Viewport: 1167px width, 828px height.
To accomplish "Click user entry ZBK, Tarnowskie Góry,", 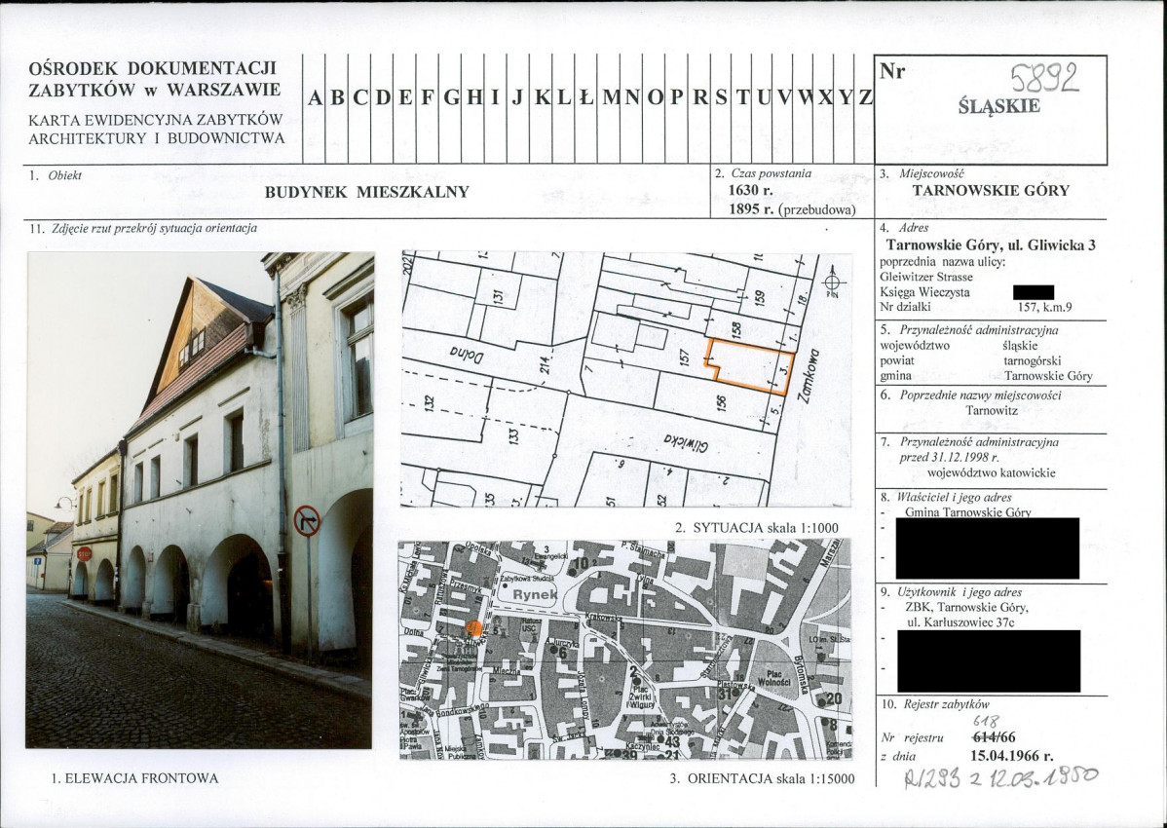I will click(x=966, y=607).
